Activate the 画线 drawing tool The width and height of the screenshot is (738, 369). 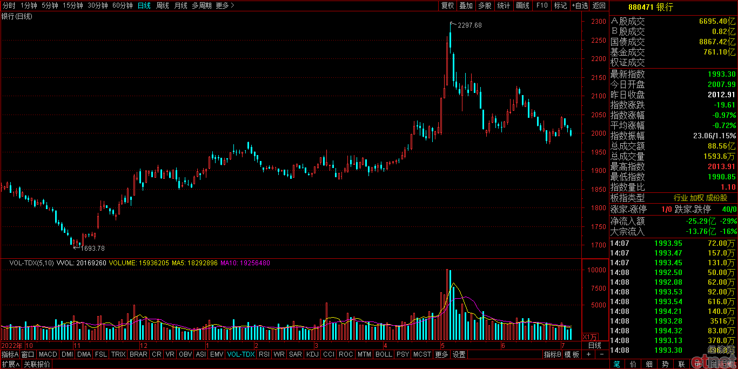(x=523, y=5)
